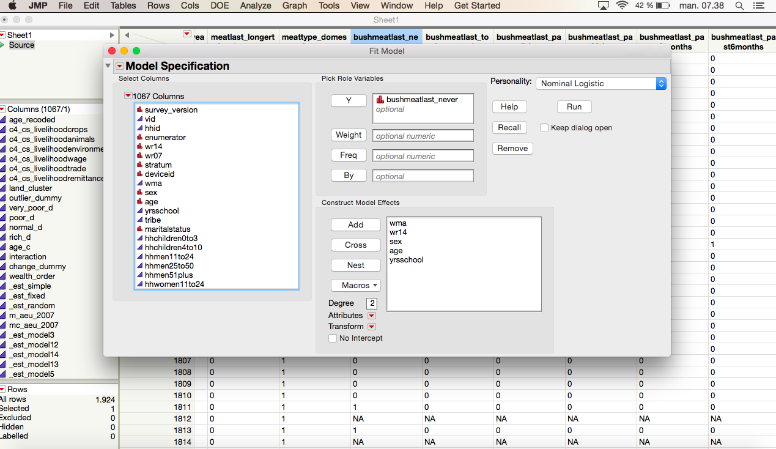Click the Wi-Fi icon in the menu bar

click(623, 5)
